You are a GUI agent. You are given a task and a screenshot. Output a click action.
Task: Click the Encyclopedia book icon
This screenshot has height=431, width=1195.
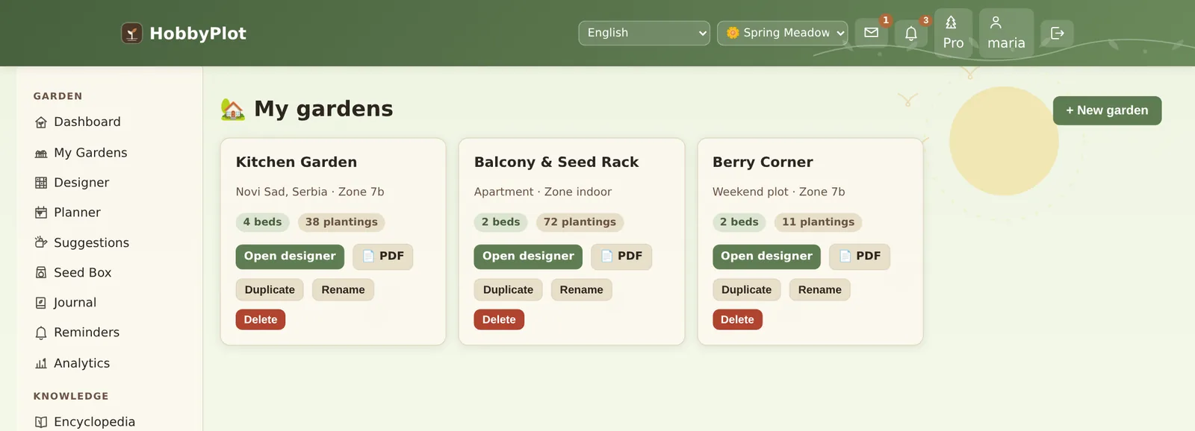[41, 422]
